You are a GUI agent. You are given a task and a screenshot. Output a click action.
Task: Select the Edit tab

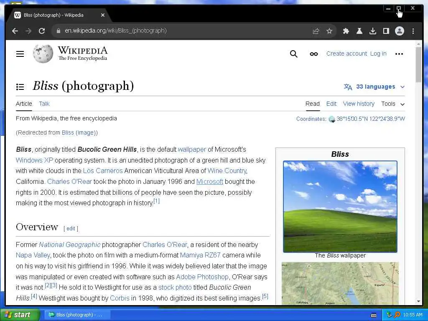pos(331,104)
